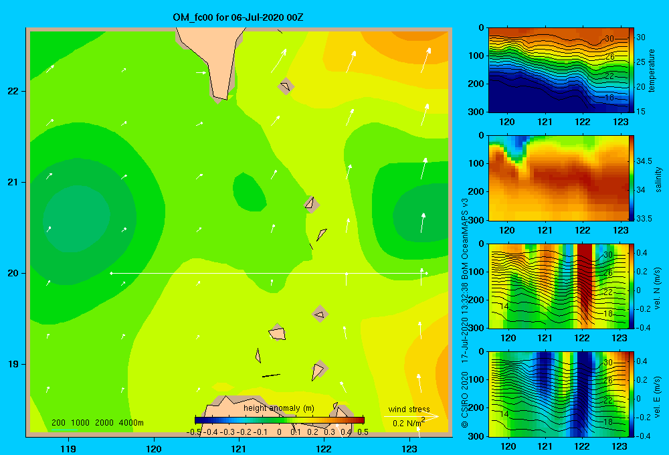Click the 'wind stress' legend label
The width and height of the screenshot is (669, 455).
pos(409,409)
